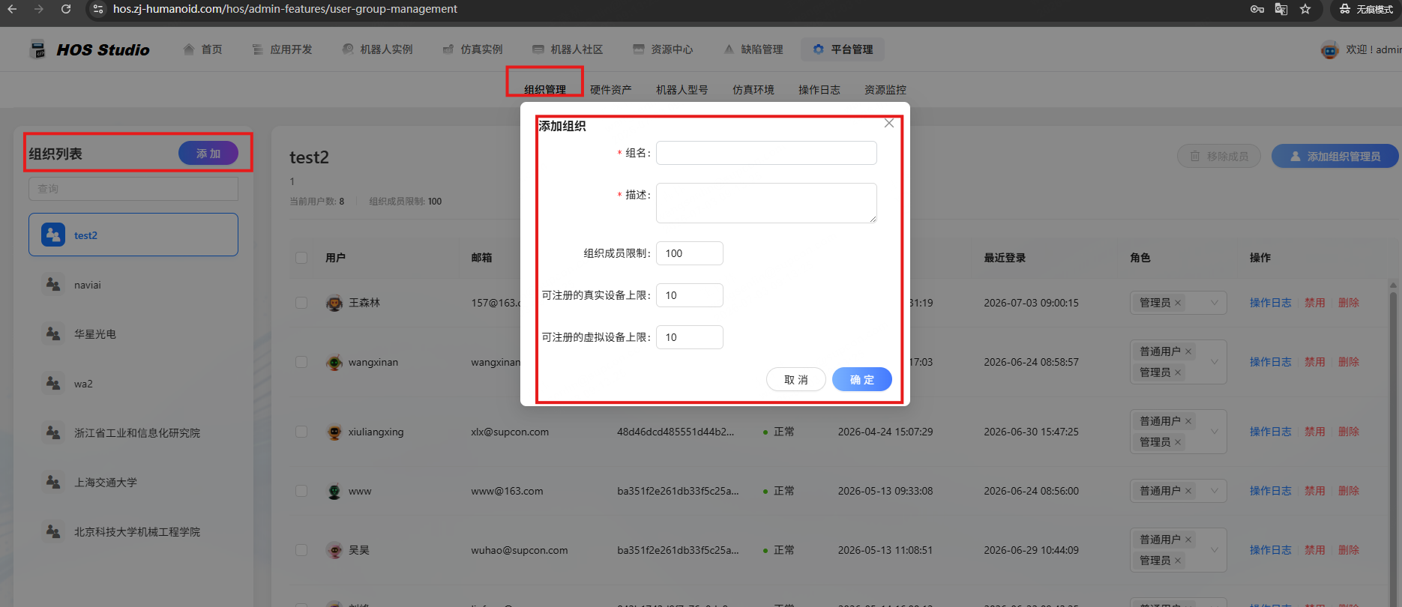Reload the page with the refresh icon
Image resolution: width=1402 pixels, height=607 pixels.
pyautogui.click(x=66, y=9)
